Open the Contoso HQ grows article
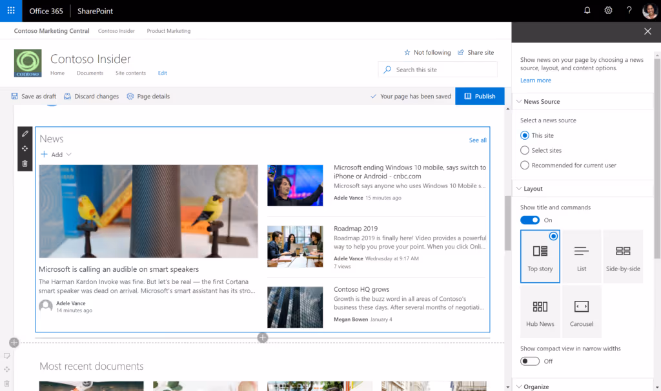The width and height of the screenshot is (661, 391). click(361, 290)
